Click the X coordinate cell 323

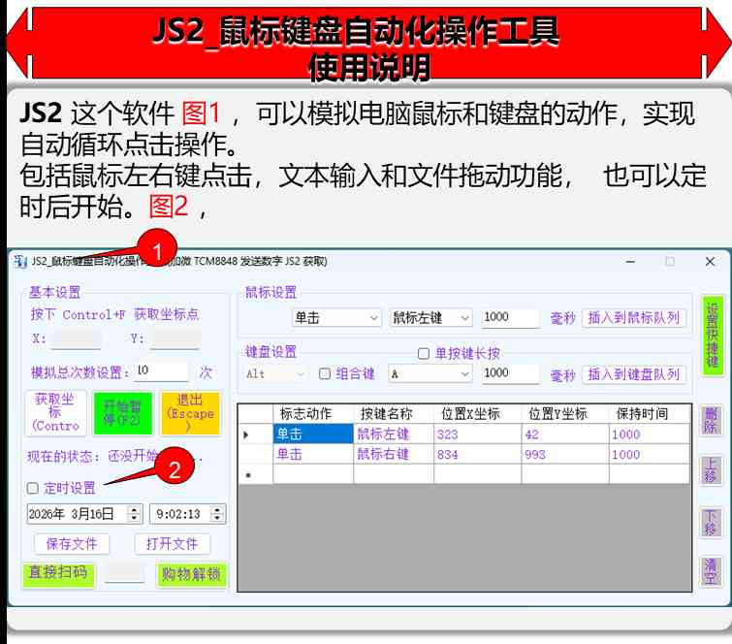[478, 434]
